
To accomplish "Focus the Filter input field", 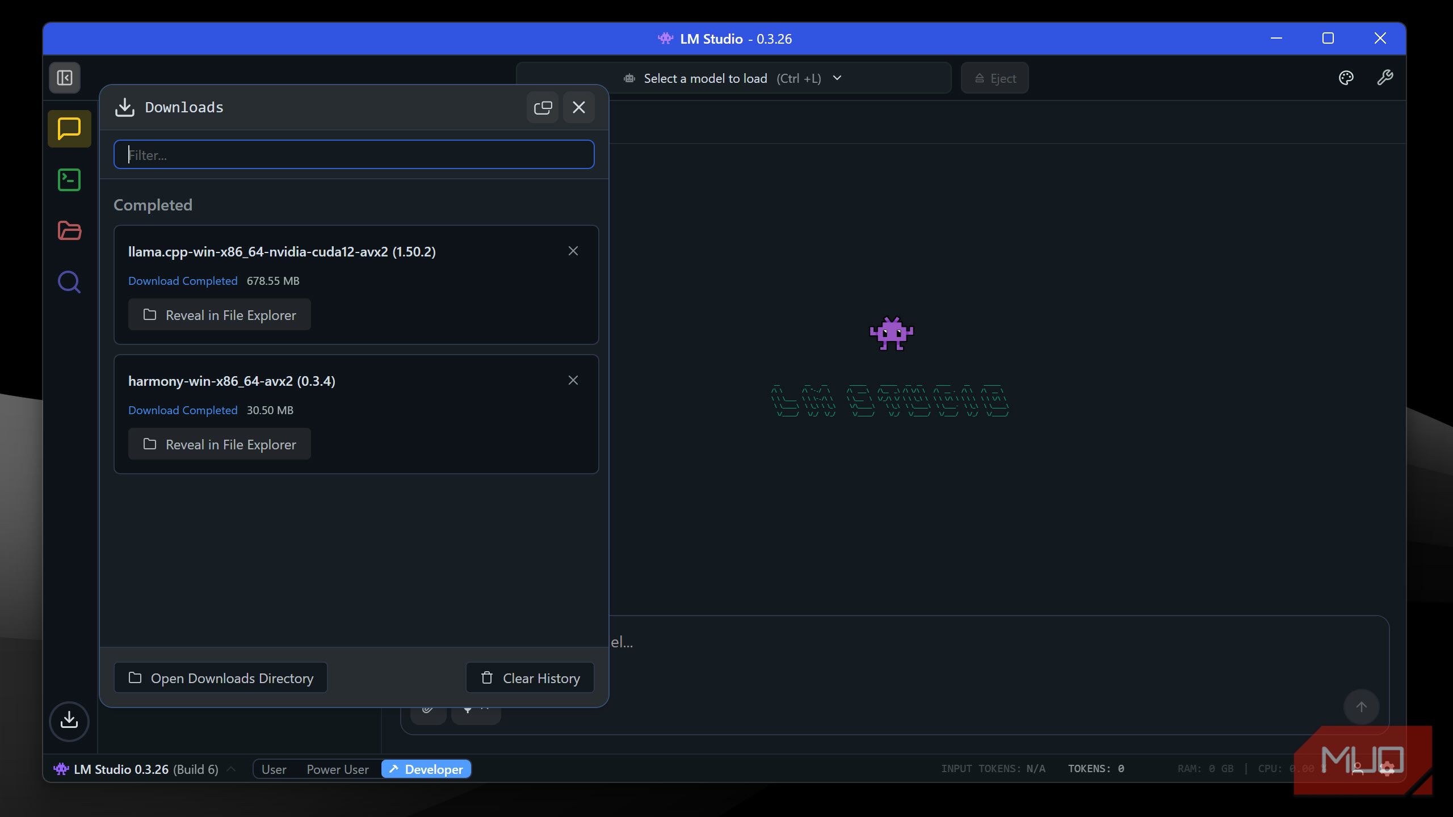I will pos(354,155).
